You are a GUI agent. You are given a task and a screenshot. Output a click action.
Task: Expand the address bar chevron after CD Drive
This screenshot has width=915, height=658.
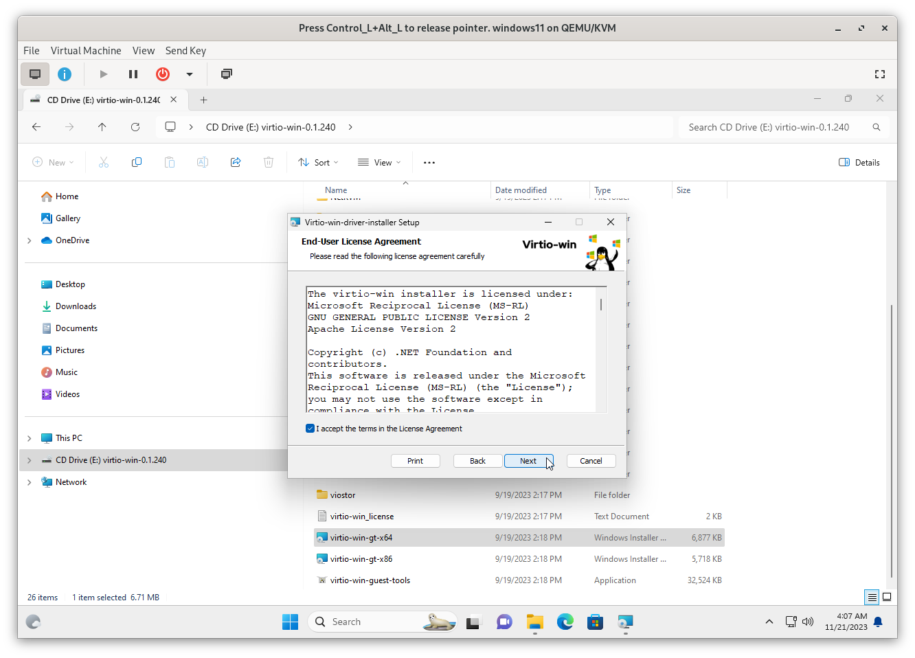click(x=350, y=127)
